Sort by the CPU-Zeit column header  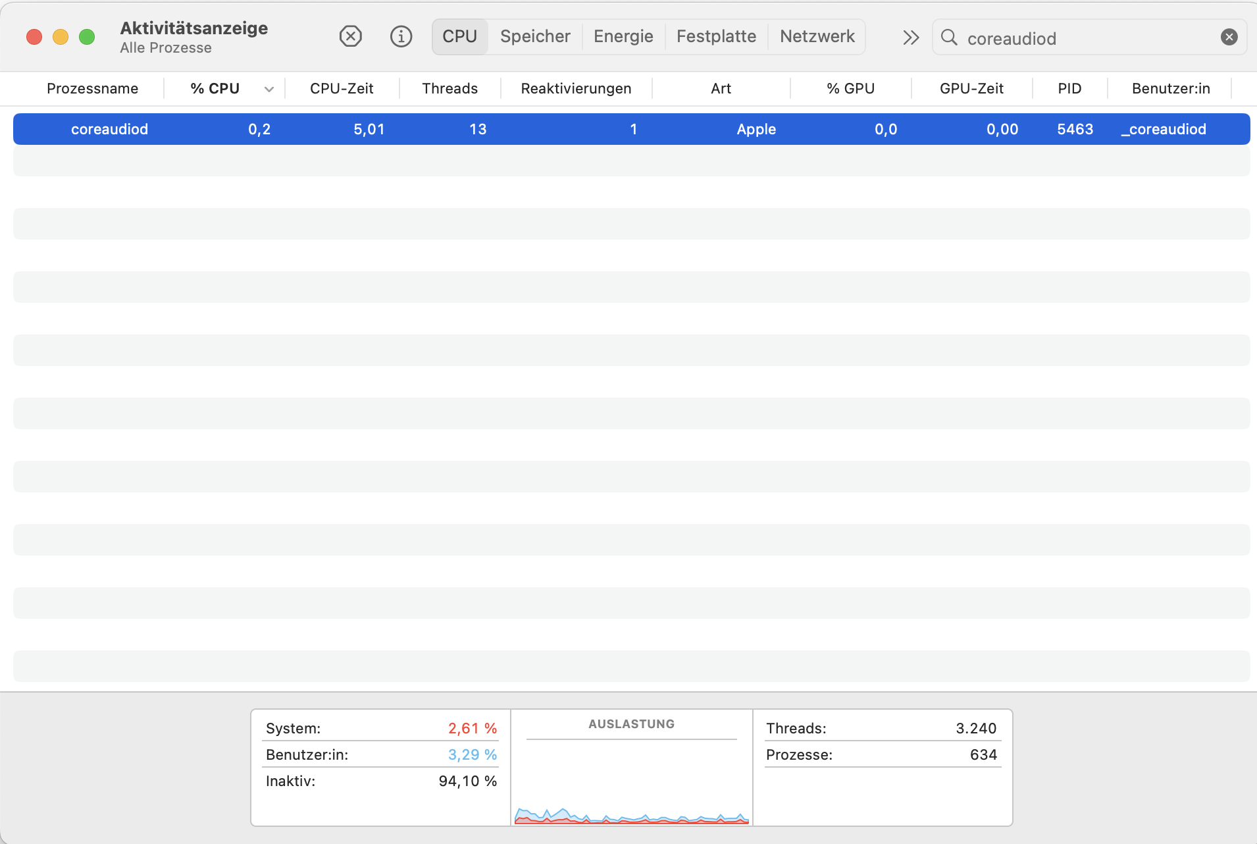click(342, 89)
